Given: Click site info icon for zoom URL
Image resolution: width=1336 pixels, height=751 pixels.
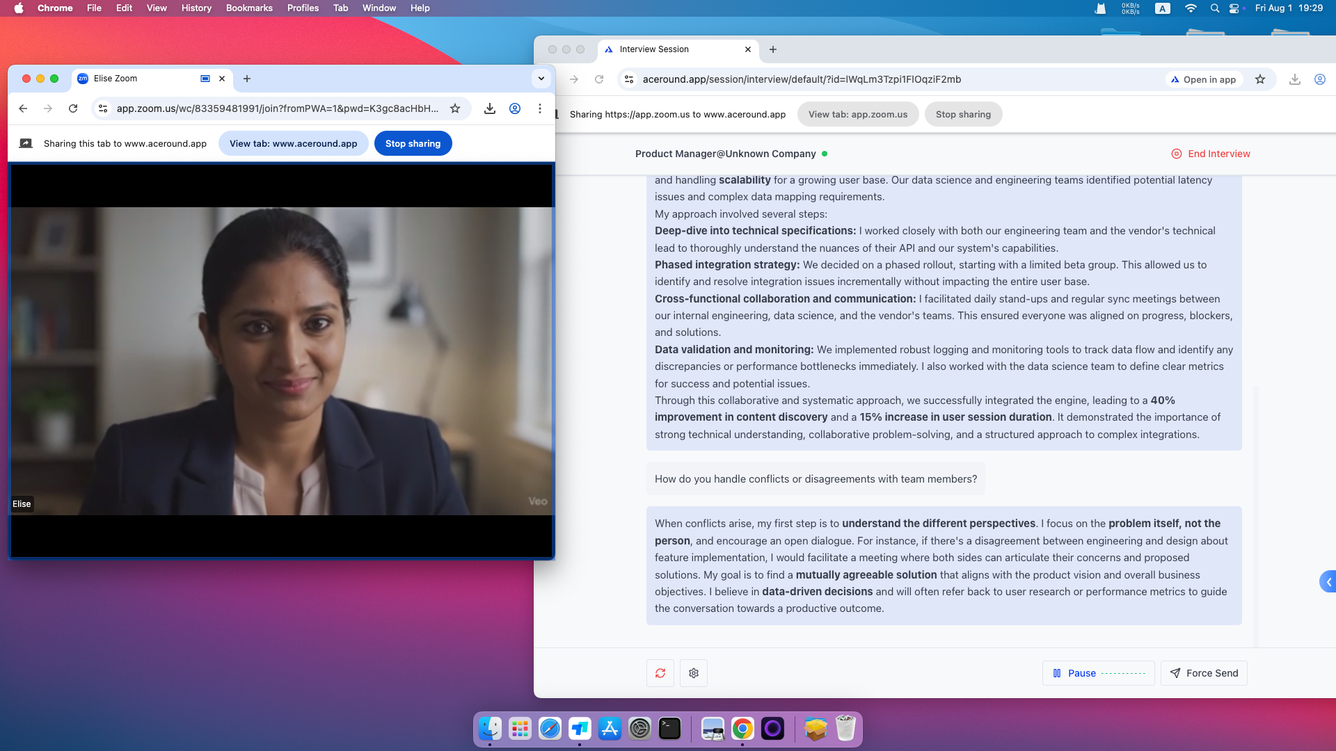Looking at the screenshot, I should click(x=103, y=108).
